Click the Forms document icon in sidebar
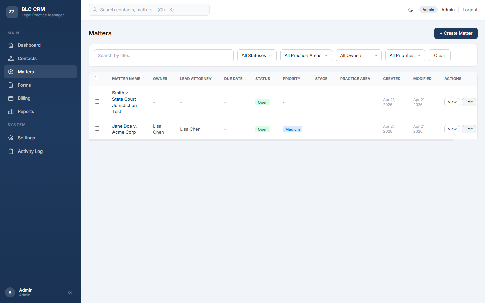Image resolution: width=485 pixels, height=303 pixels. click(11, 85)
